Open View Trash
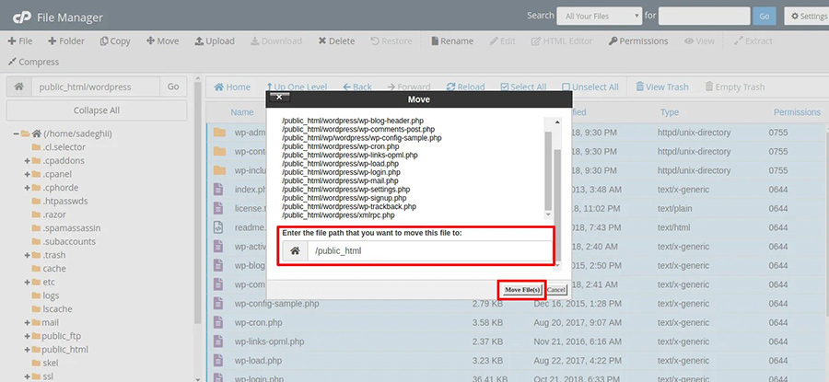 [x=661, y=87]
